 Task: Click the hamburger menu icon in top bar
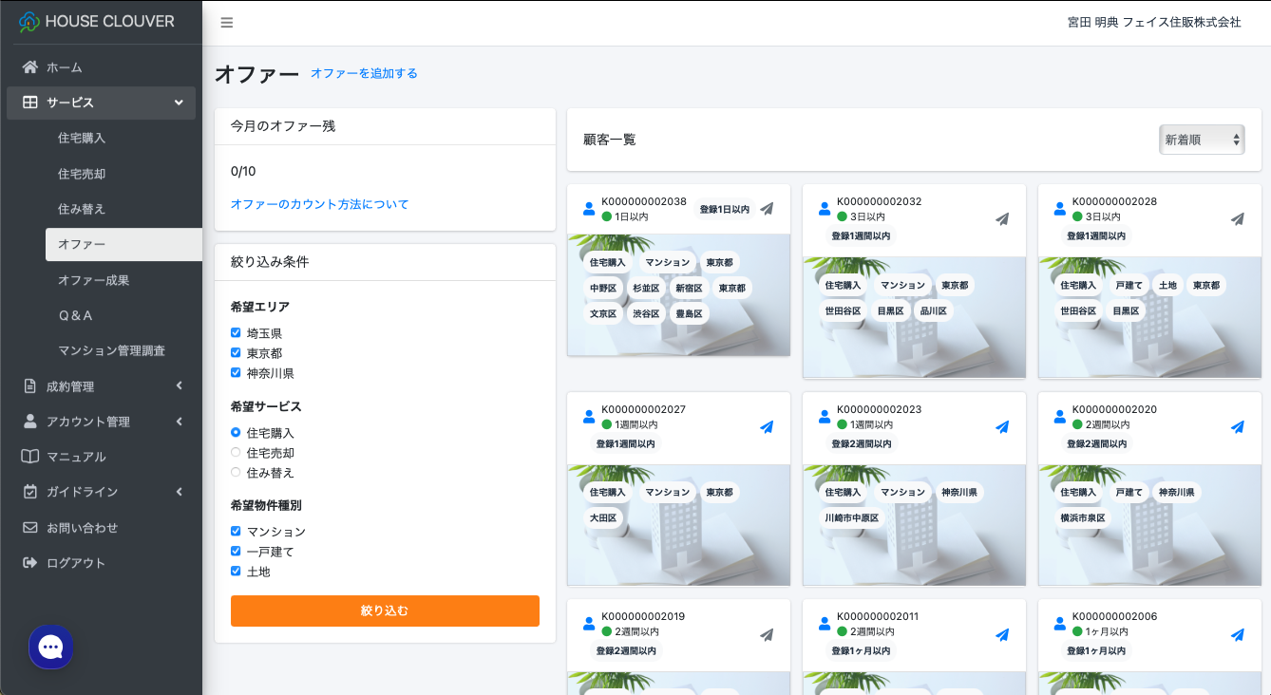227,23
